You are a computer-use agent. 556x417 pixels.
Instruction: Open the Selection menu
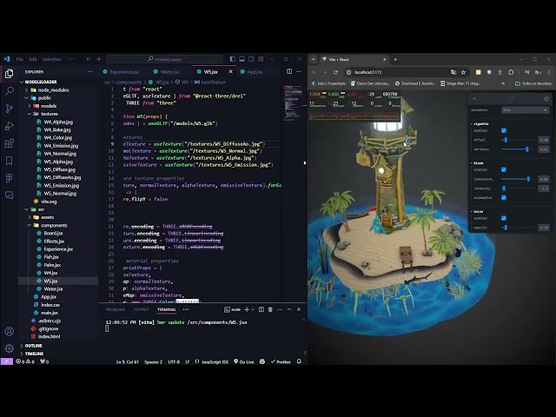pos(52,59)
